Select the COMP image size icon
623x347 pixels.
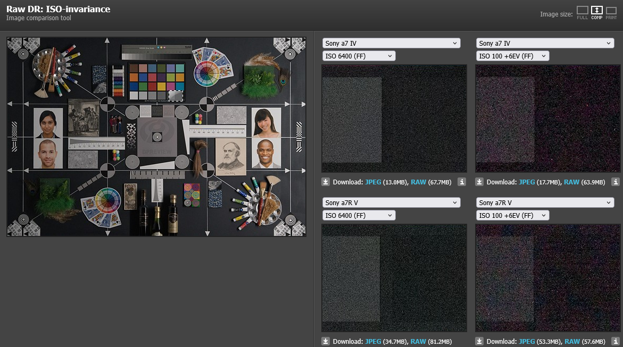click(x=596, y=13)
